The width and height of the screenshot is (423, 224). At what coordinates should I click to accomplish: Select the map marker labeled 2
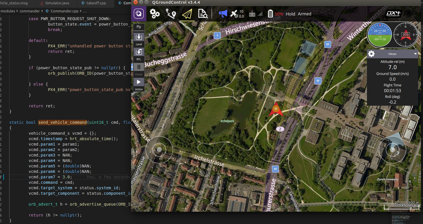pyautogui.click(x=280, y=129)
